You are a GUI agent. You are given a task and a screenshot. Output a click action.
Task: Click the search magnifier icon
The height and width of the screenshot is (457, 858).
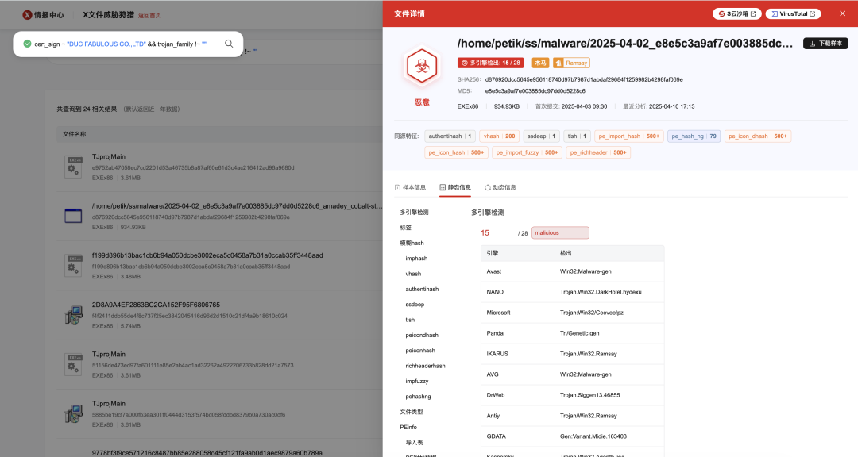point(229,44)
